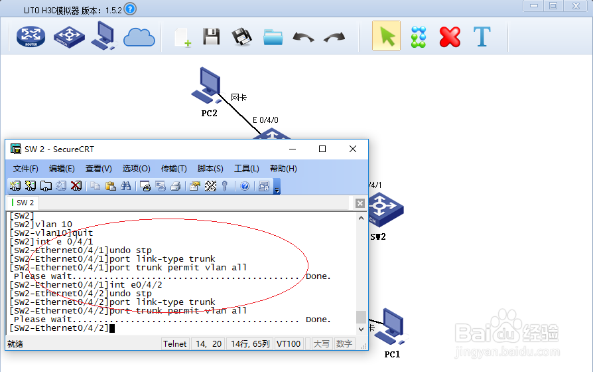This screenshot has height=372, width=593.
Task: Add a switch device from toolbar
Action: coord(69,37)
